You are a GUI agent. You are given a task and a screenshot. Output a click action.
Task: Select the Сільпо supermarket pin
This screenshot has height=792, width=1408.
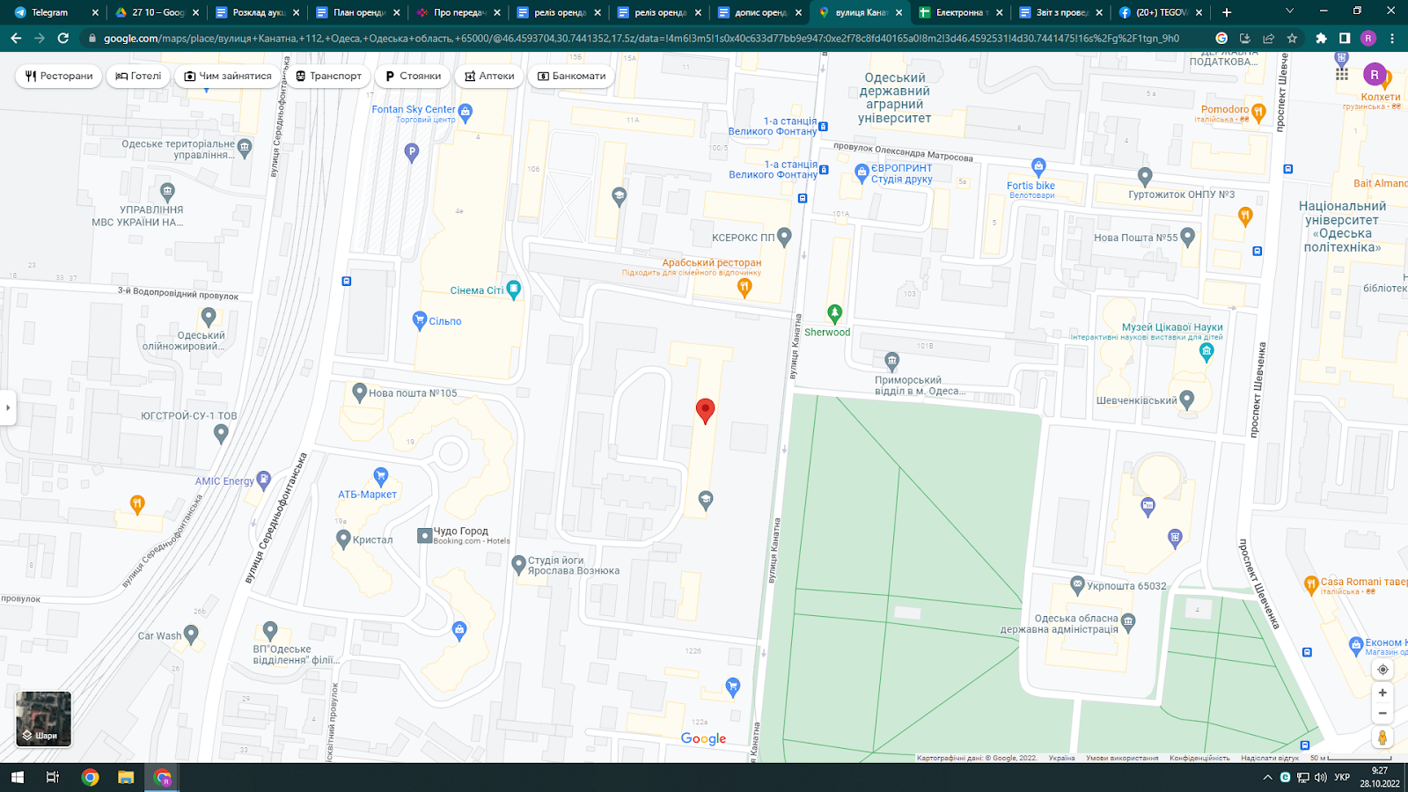point(420,320)
